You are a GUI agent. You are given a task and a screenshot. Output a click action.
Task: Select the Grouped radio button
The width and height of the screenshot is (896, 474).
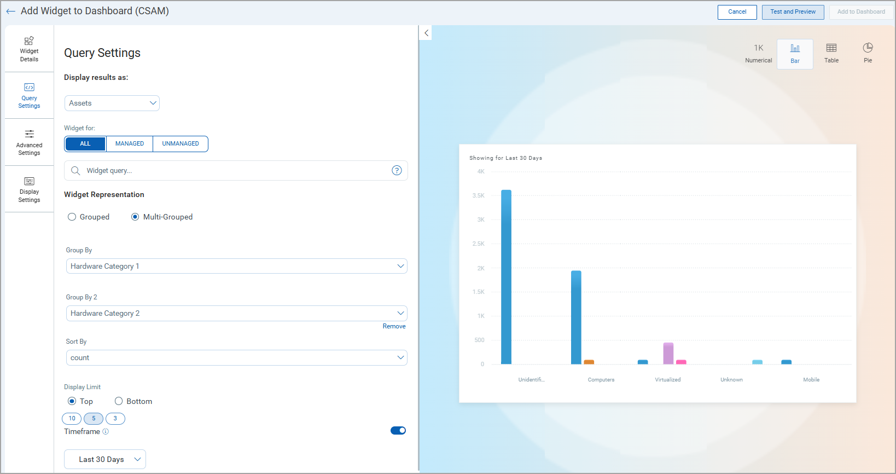[72, 217]
